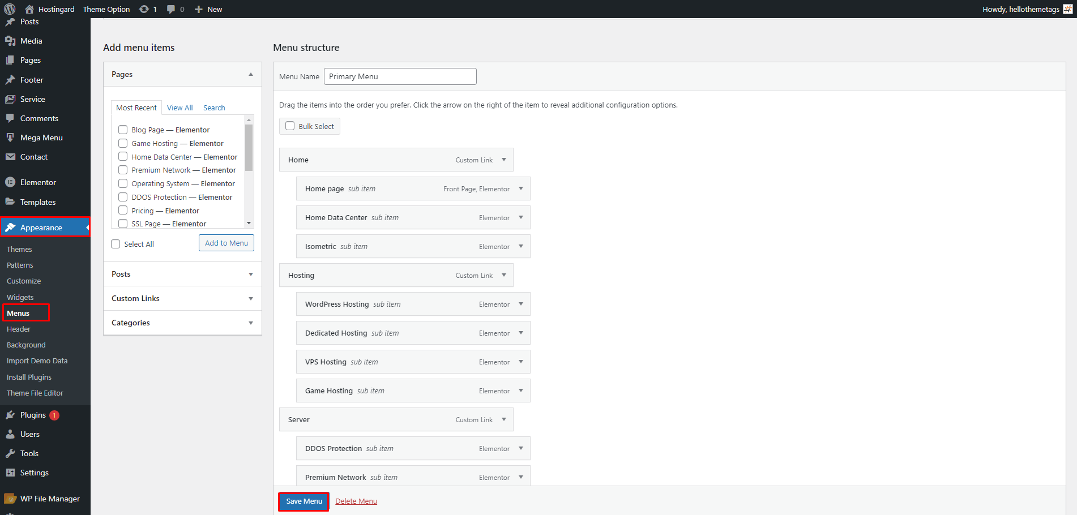Click the Posts pin icon in sidebar

(x=10, y=22)
